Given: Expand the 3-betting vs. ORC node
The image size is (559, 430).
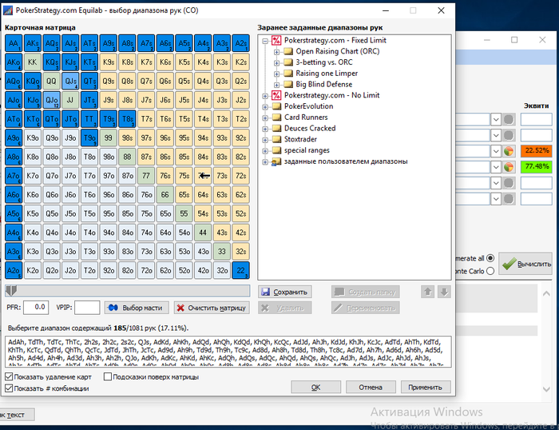Looking at the screenshot, I should point(276,63).
